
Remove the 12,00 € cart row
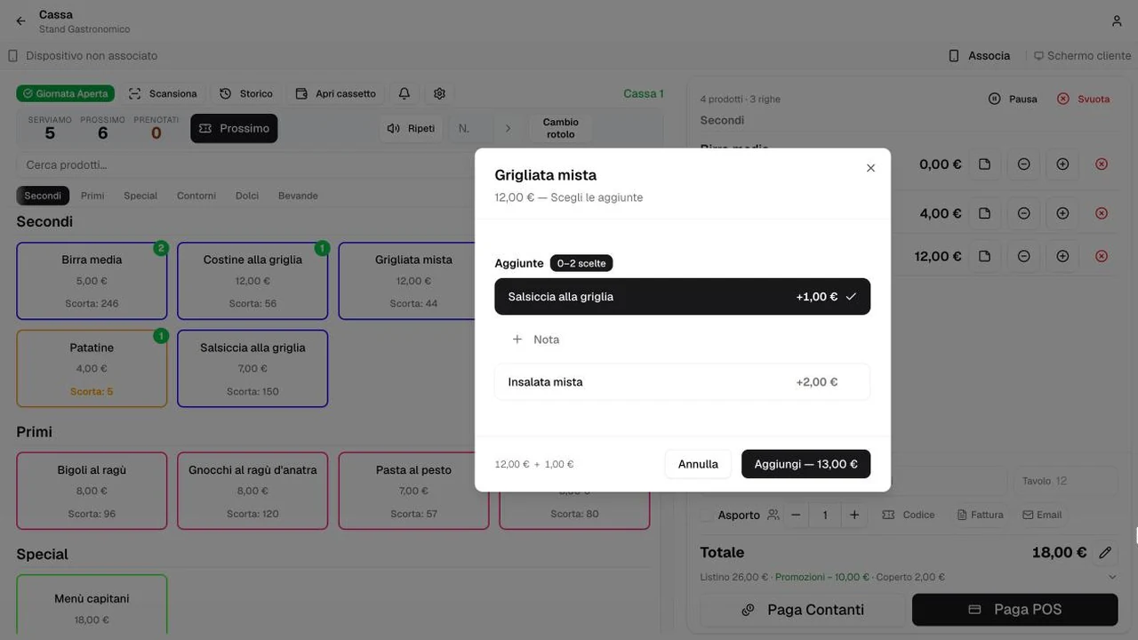click(x=1102, y=256)
